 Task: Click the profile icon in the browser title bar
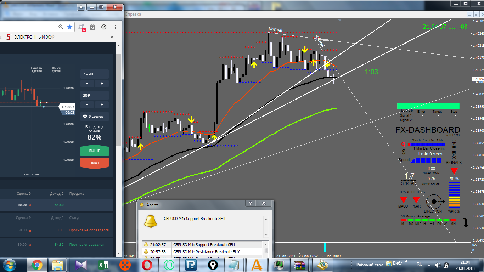click(81, 7)
